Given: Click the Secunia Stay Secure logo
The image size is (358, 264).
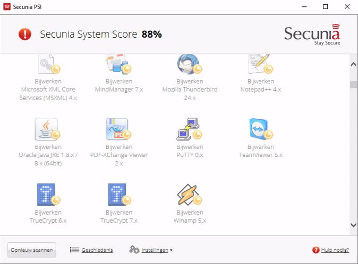Looking at the screenshot, I should pos(312,35).
